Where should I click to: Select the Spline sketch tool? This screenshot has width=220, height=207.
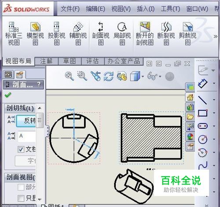coord(203,165)
